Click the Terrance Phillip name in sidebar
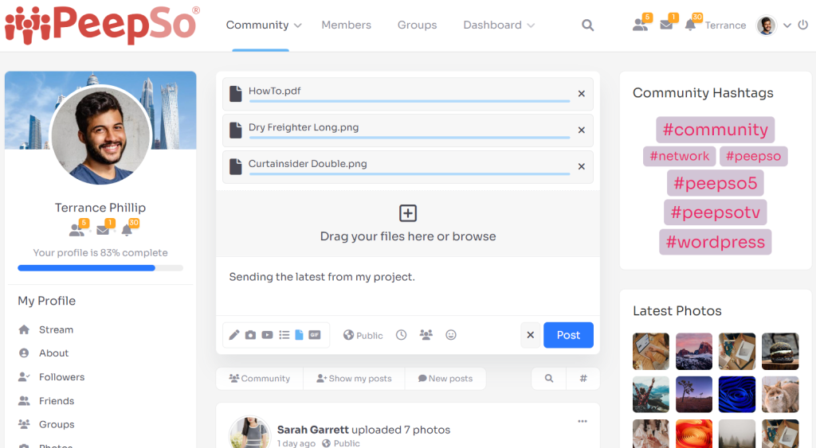The height and width of the screenshot is (448, 816). tap(100, 208)
